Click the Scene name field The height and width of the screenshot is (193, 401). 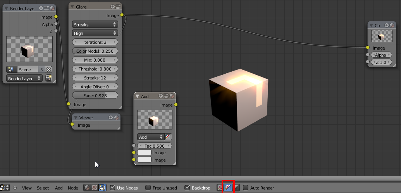[x=28, y=69]
